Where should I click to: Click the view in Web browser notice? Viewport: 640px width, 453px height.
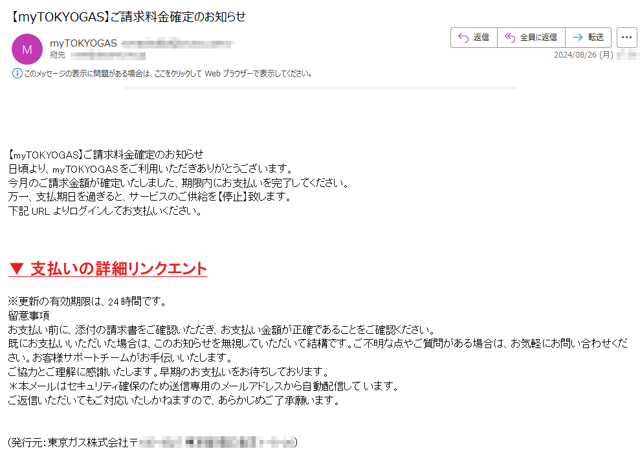[168, 74]
